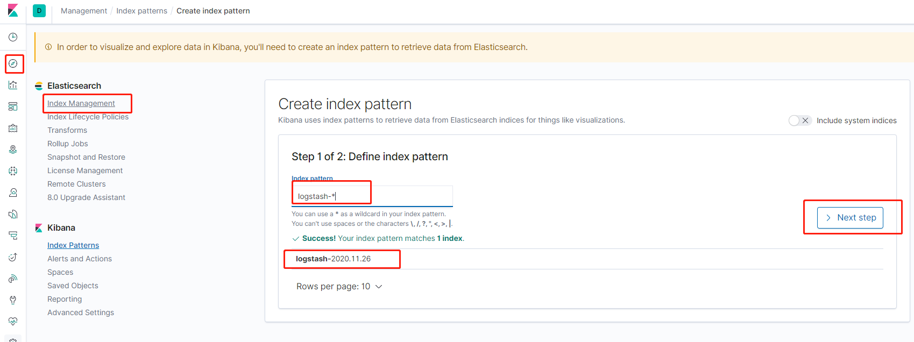Image resolution: width=914 pixels, height=342 pixels.
Task: Open Dev Tools wrench icon
Action: point(13,300)
